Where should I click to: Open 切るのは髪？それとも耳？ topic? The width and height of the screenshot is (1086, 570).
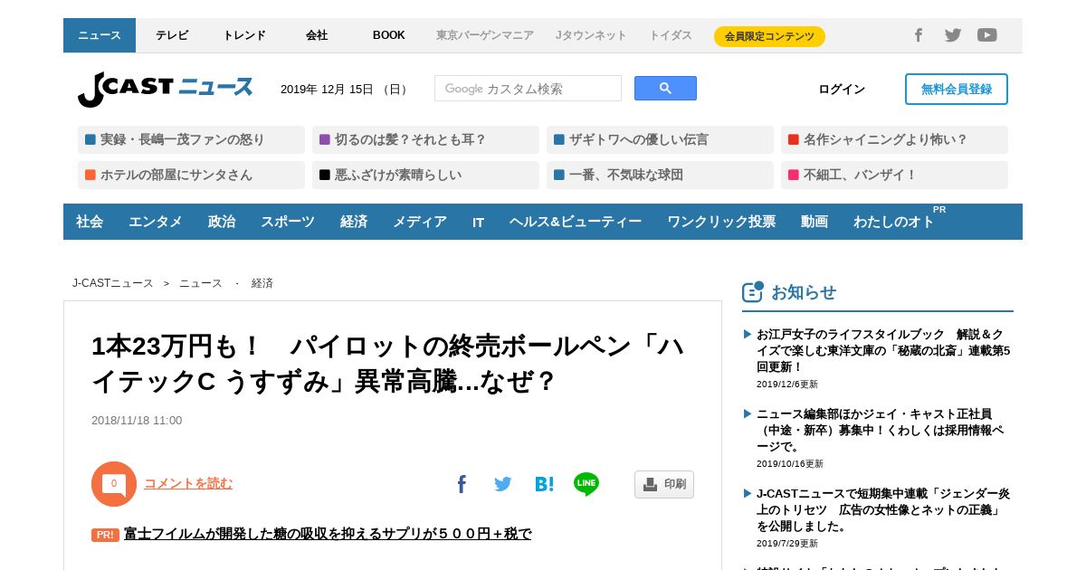(x=425, y=139)
